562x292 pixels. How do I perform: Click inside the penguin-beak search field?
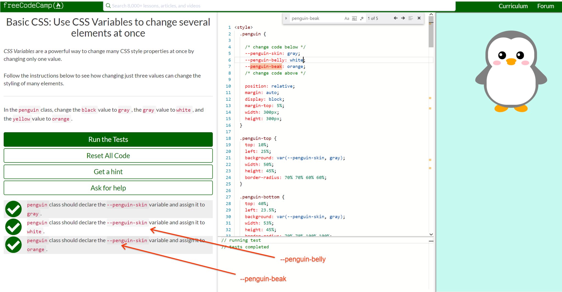click(316, 18)
